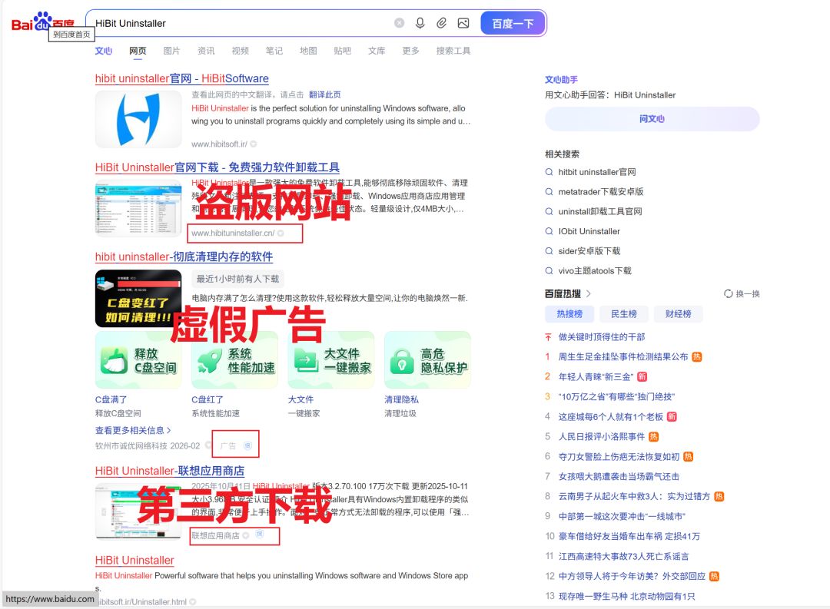This screenshot has width=830, height=609.
Task: Open hot topic 做关键时顶得住的干部
Action: [x=601, y=337]
